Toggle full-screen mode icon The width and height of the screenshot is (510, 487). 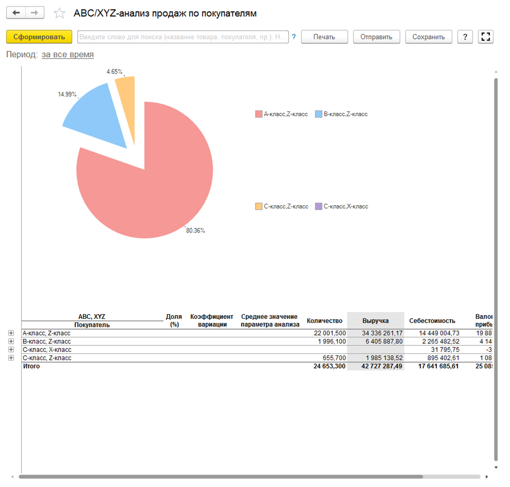pyautogui.click(x=485, y=37)
